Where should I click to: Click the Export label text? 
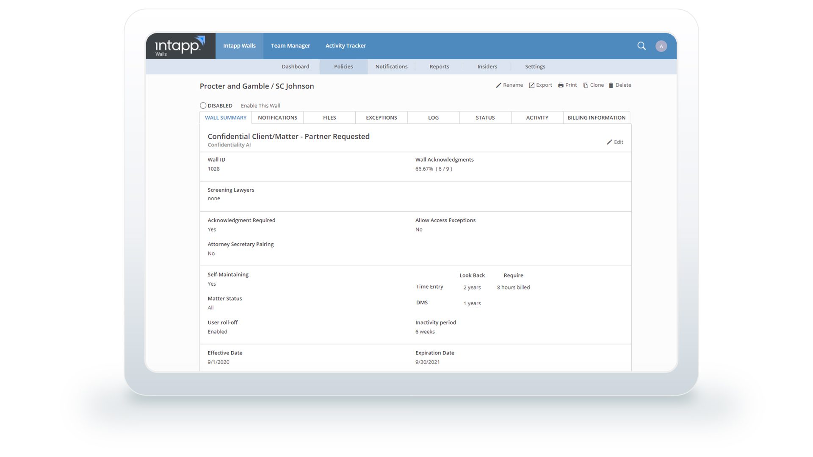[544, 85]
